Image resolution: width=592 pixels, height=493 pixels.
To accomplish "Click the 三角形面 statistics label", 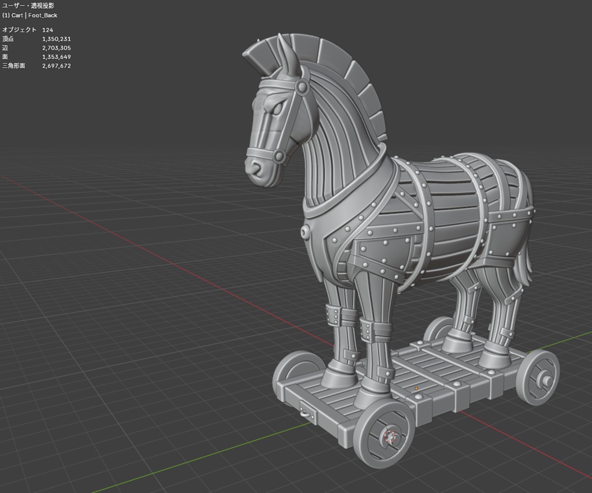I will click(x=14, y=66).
